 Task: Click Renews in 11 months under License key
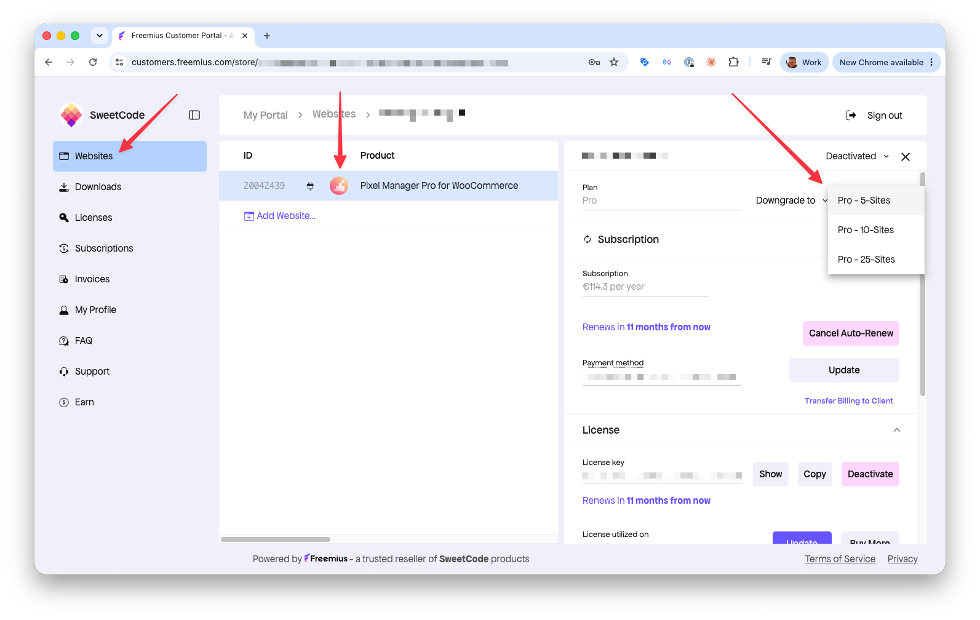click(647, 501)
